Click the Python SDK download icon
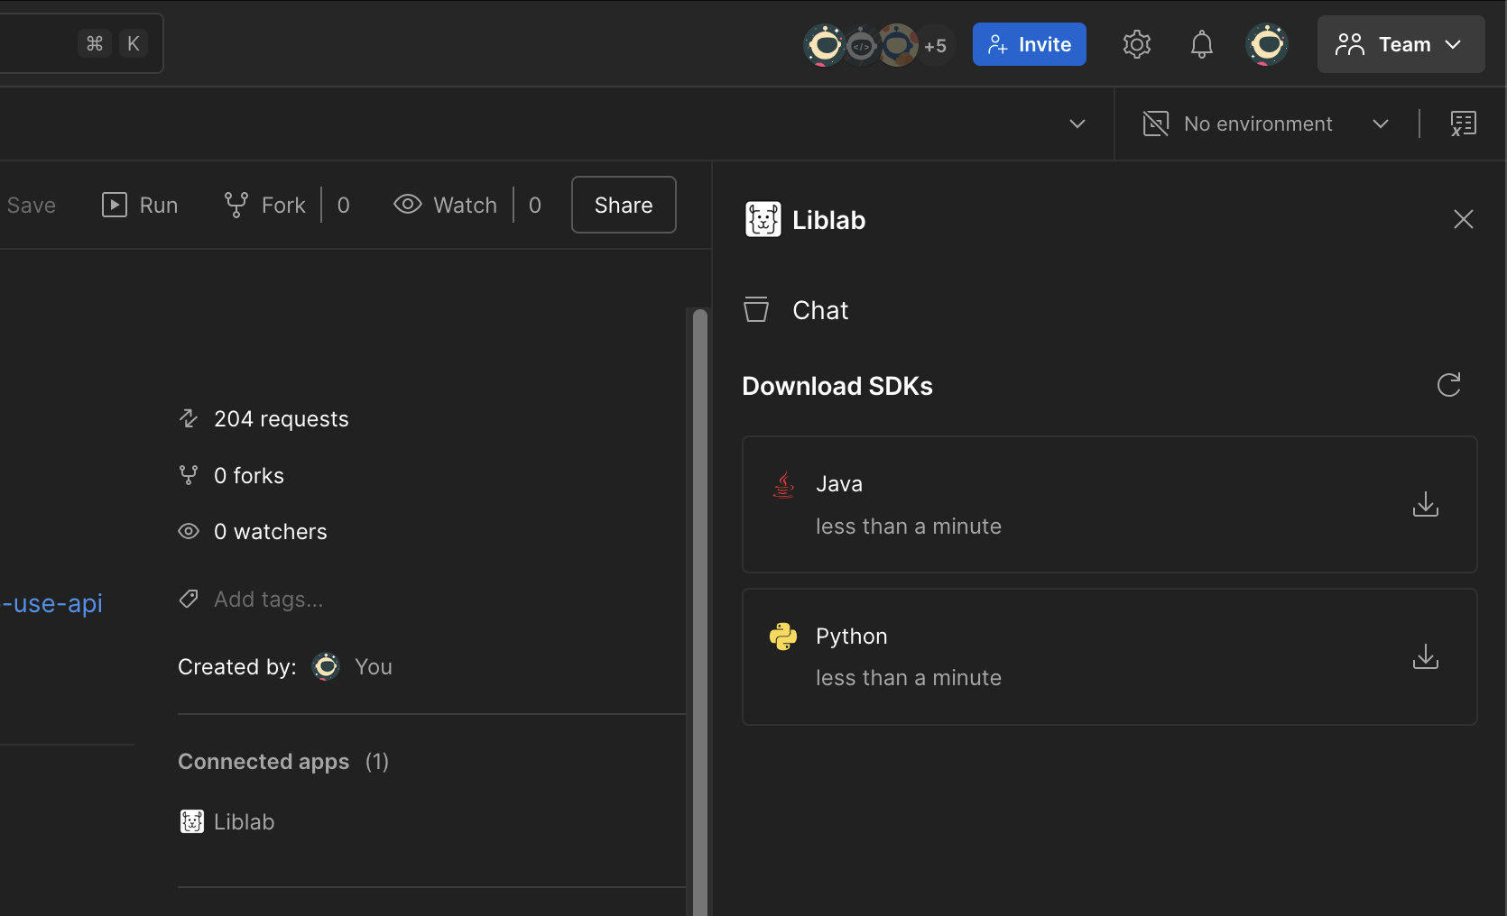The width and height of the screenshot is (1507, 916). pos(1425,656)
